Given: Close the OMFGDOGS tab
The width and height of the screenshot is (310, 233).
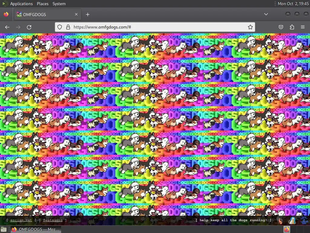Looking at the screenshot, I should 76,14.
